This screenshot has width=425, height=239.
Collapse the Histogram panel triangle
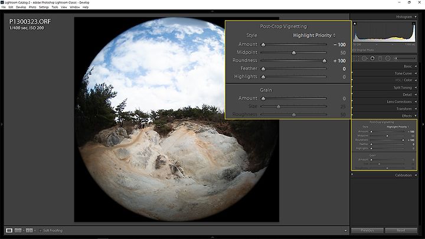pyautogui.click(x=416, y=17)
